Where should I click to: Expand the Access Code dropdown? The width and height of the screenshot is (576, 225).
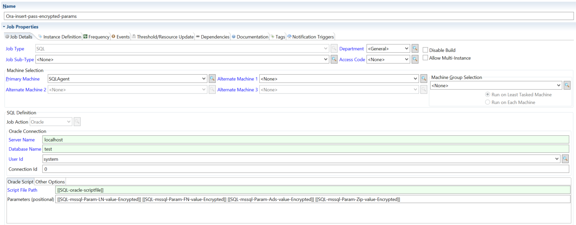coord(406,60)
